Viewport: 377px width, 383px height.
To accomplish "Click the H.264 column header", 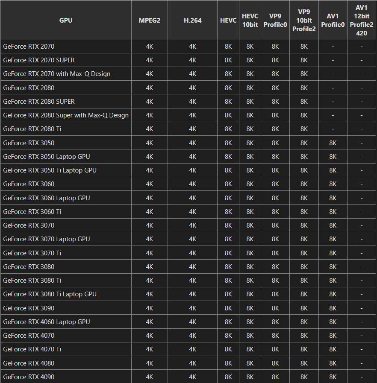I will click(192, 20).
